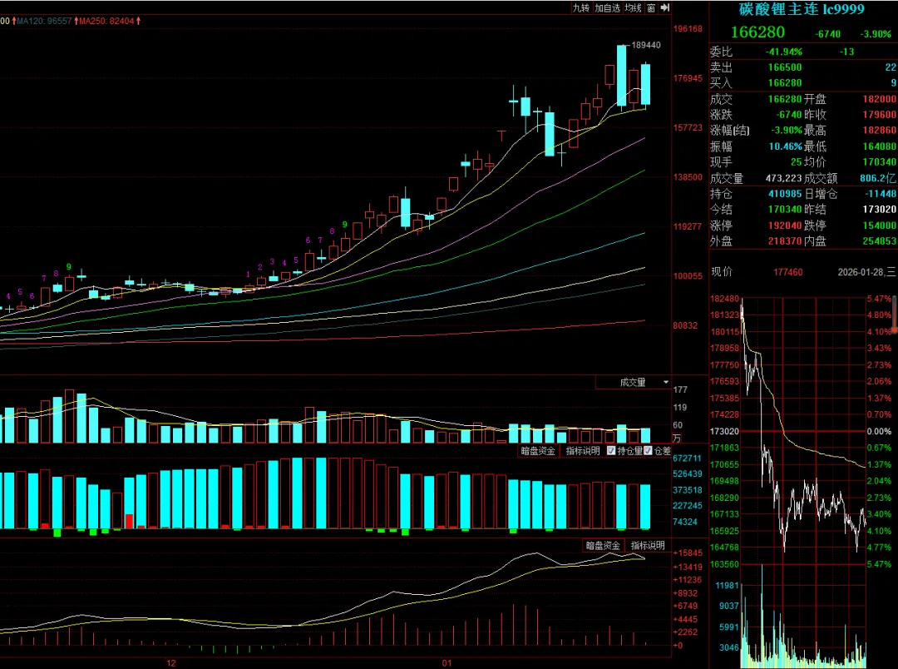Click the 内盘 value 254853

(x=880, y=241)
